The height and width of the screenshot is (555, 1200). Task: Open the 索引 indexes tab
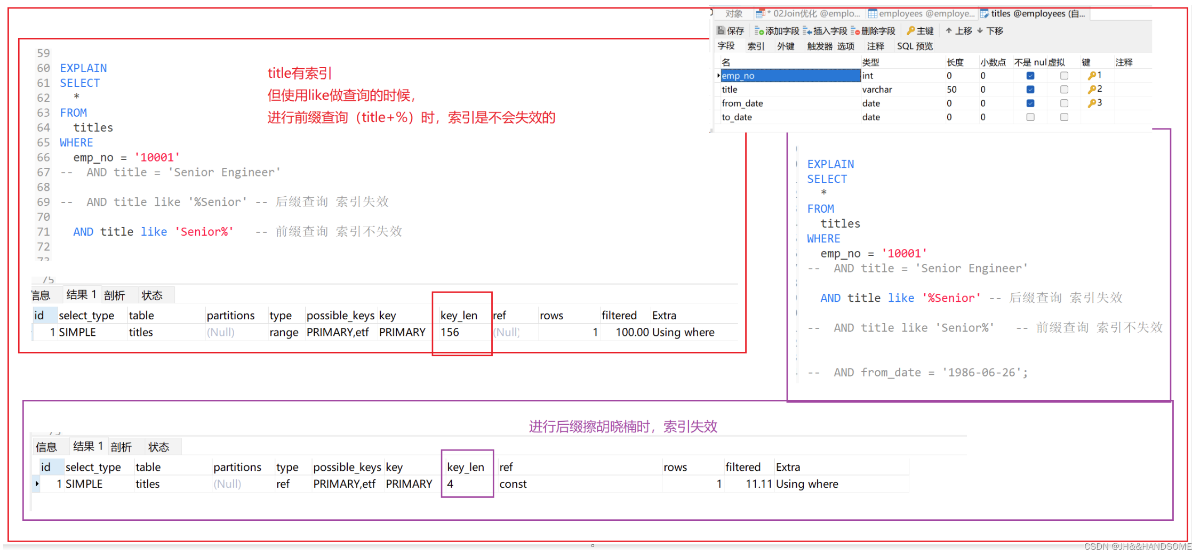[756, 46]
